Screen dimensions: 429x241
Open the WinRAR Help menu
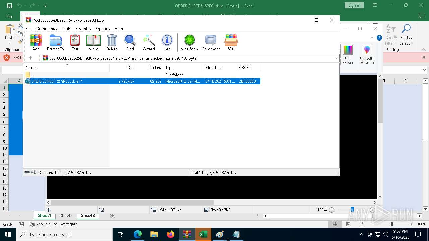click(119, 29)
